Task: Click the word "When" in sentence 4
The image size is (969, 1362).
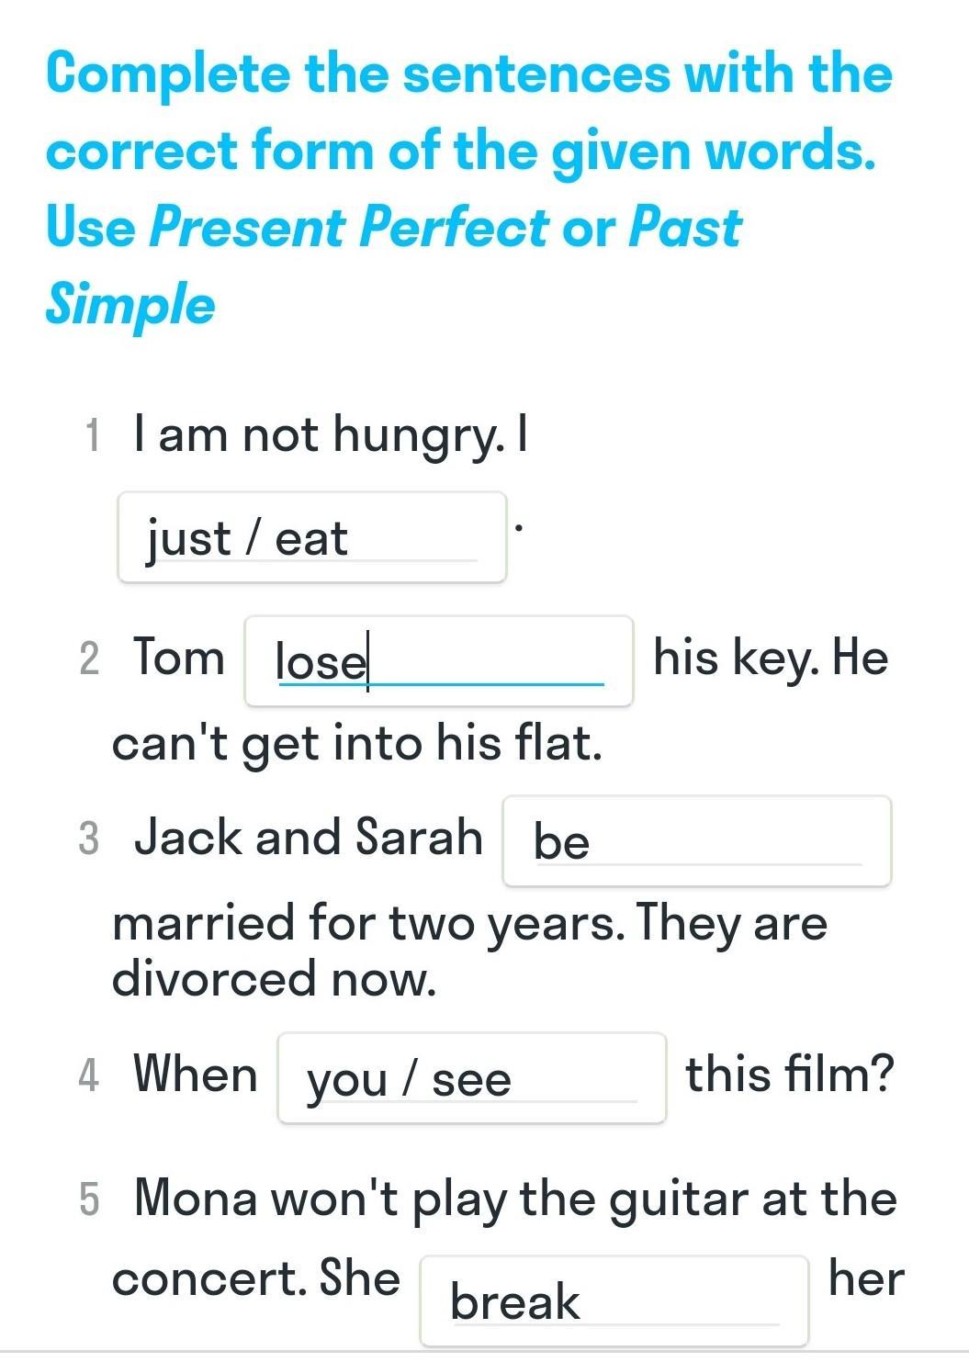Action: click(196, 1074)
